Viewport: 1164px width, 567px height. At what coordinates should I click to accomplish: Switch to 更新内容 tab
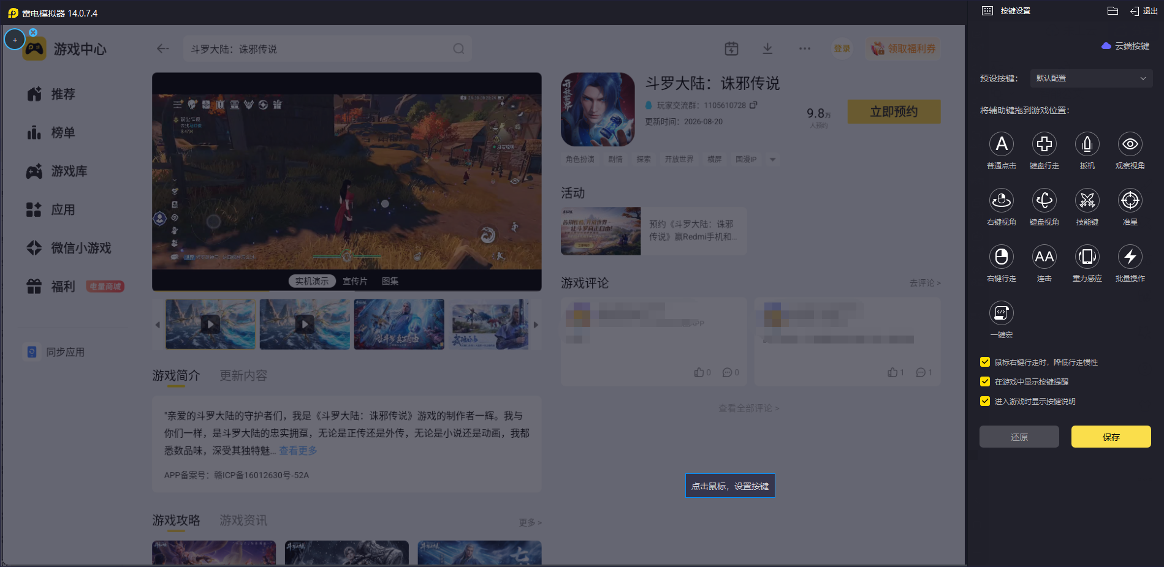pyautogui.click(x=243, y=375)
